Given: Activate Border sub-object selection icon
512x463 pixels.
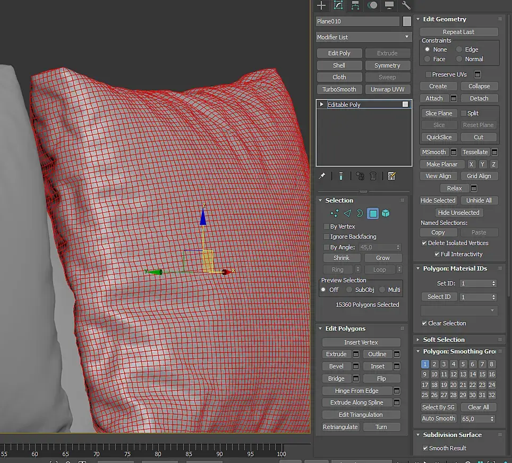Looking at the screenshot, I should click(360, 213).
